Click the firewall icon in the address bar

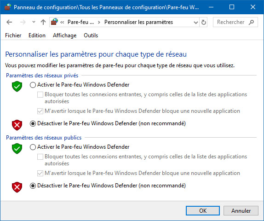click(54, 22)
